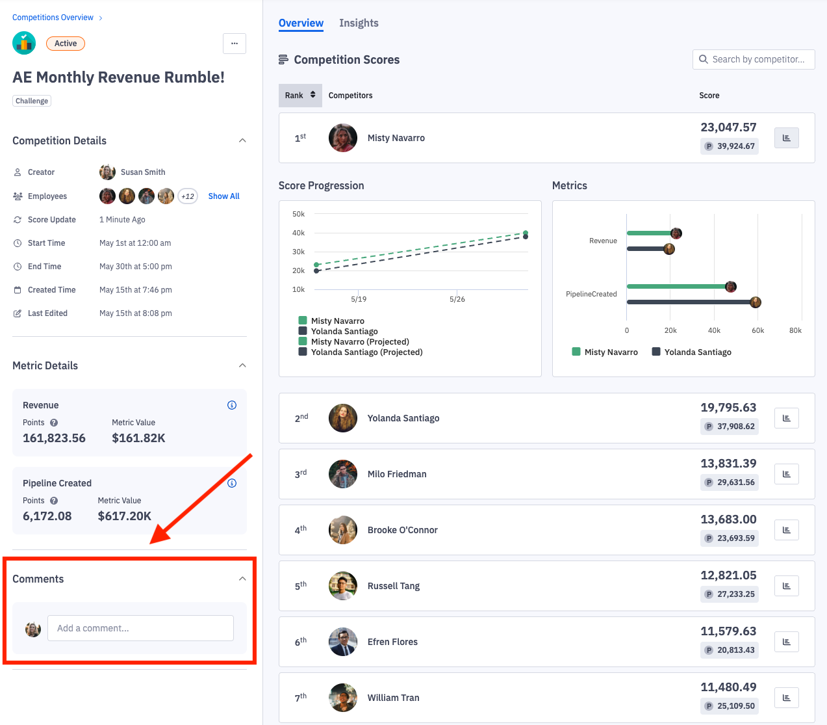
Task: Show chart for Russell Tang
Action: click(786, 586)
